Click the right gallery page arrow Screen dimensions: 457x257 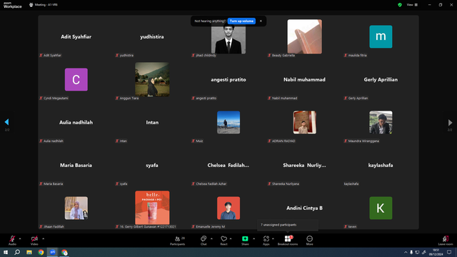coord(450,122)
